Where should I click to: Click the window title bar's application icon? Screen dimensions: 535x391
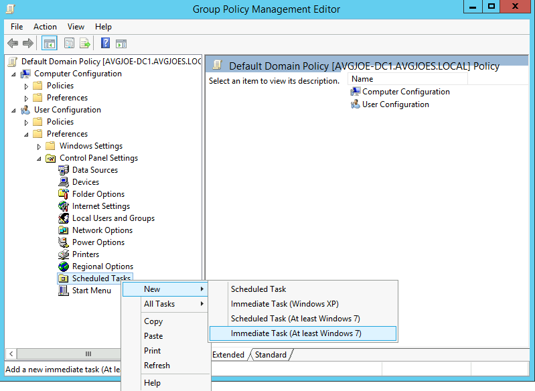click(x=10, y=9)
